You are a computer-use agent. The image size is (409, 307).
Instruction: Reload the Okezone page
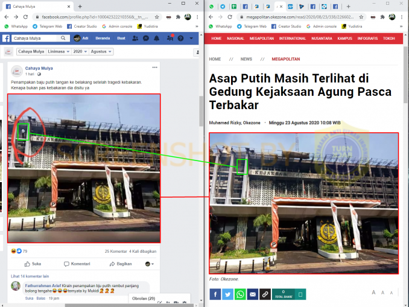tap(230, 17)
